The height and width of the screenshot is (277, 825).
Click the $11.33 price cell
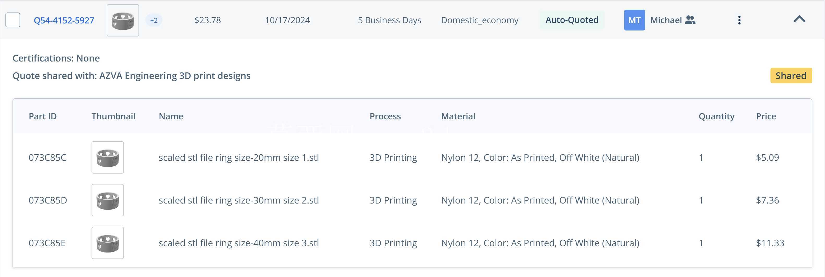(x=770, y=243)
